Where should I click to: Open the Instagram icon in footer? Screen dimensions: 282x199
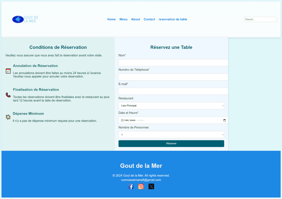[x=141, y=187]
